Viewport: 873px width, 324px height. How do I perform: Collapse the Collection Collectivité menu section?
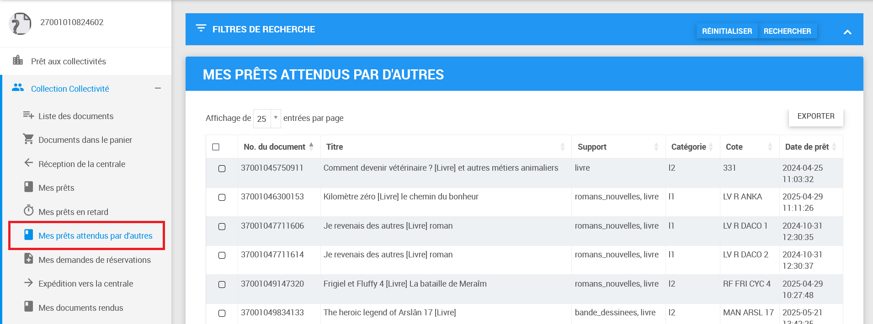click(x=158, y=89)
